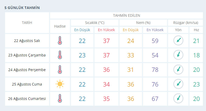Click the thermometer icon for 24 Ağustos Perşembe

[x=60, y=70]
